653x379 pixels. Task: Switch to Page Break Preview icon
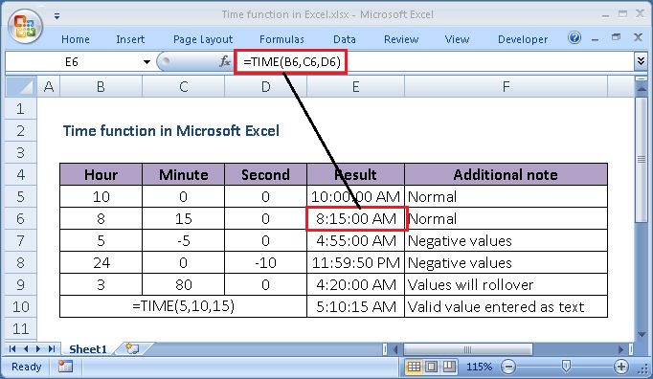[449, 367]
